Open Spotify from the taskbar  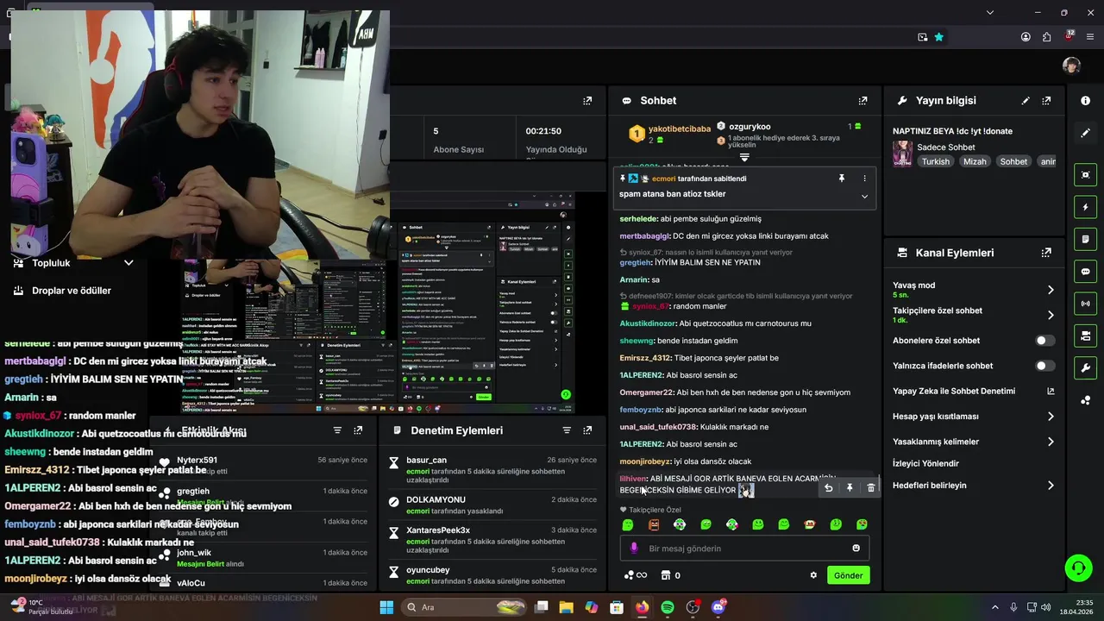coord(668,607)
